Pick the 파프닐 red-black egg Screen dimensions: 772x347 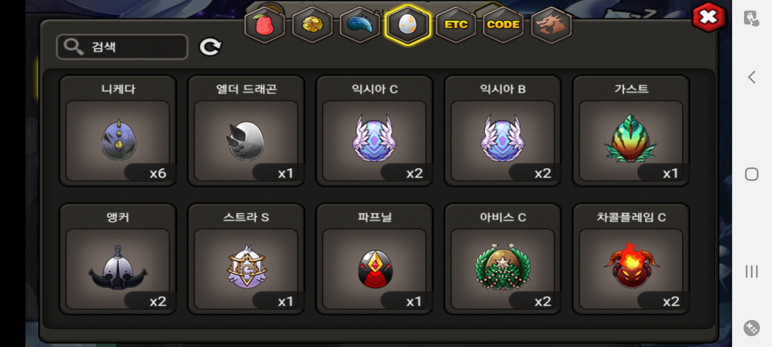374,259
